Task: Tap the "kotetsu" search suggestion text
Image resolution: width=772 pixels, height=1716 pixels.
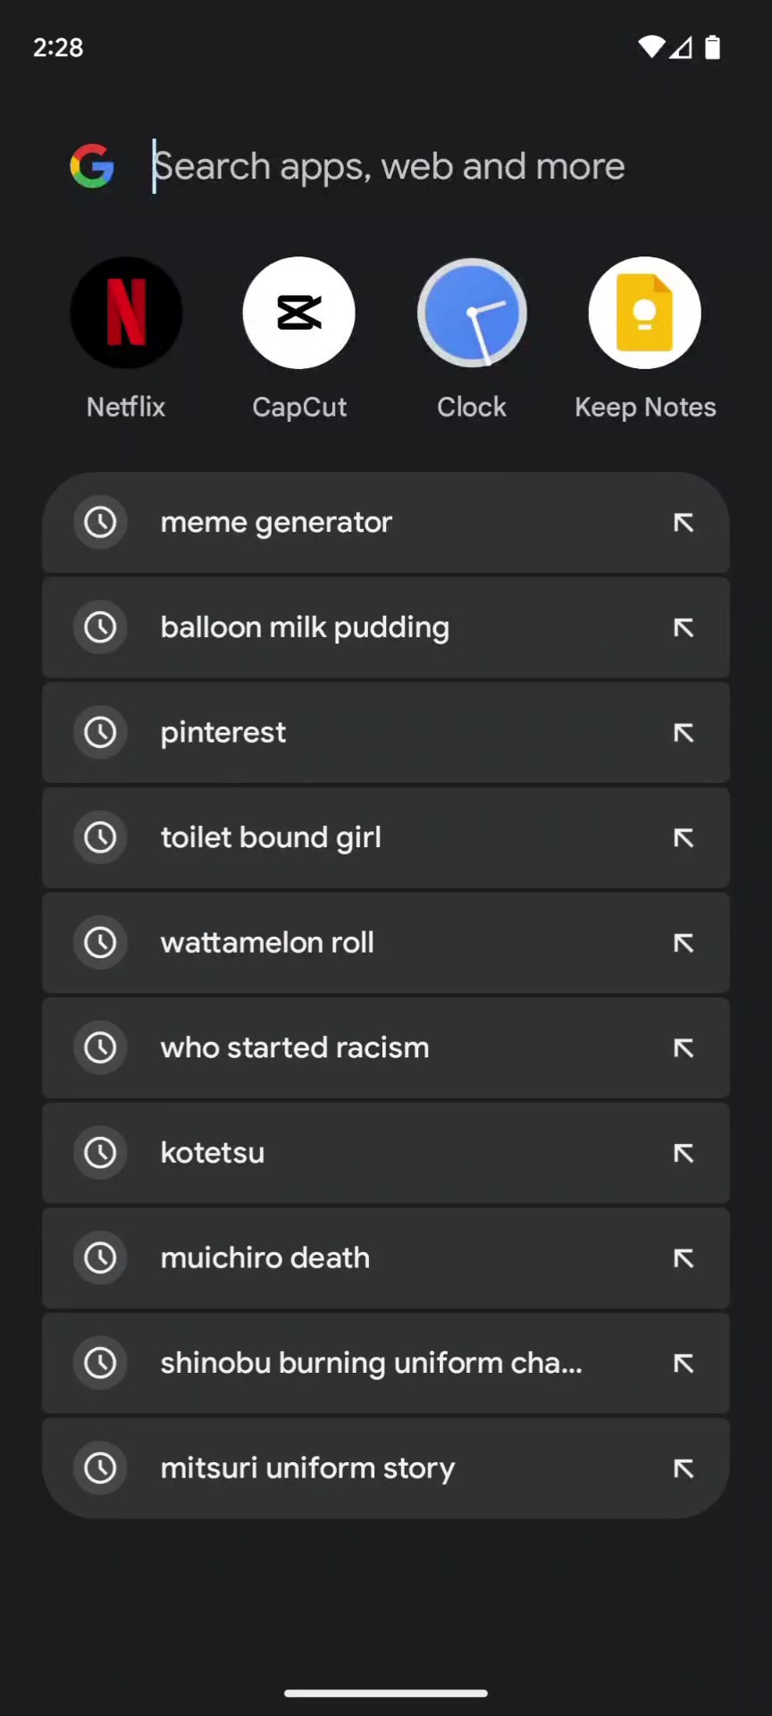Action: pyautogui.click(x=213, y=1153)
